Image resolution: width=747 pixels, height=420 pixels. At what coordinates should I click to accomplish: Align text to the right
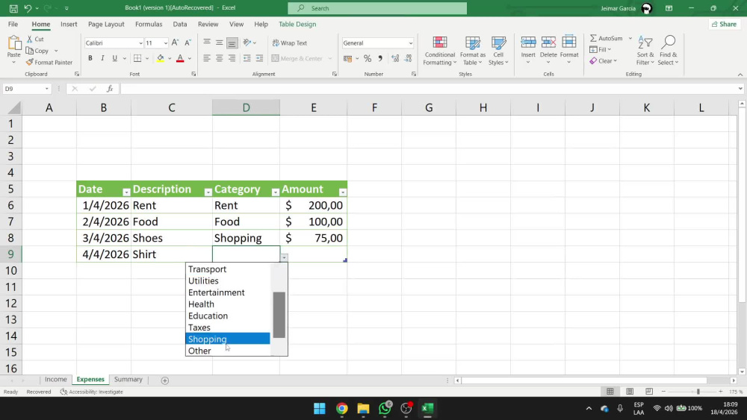tap(232, 58)
